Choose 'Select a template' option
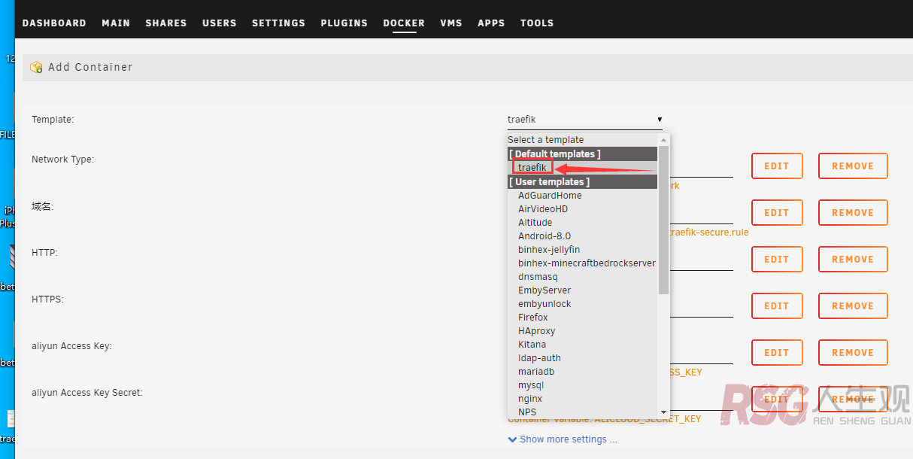Image resolution: width=913 pixels, height=459 pixels. coord(582,140)
